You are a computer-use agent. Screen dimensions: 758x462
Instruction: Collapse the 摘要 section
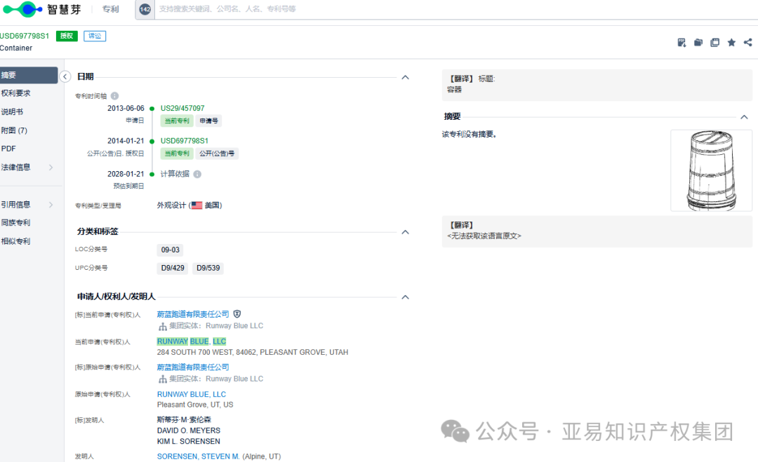coord(744,117)
